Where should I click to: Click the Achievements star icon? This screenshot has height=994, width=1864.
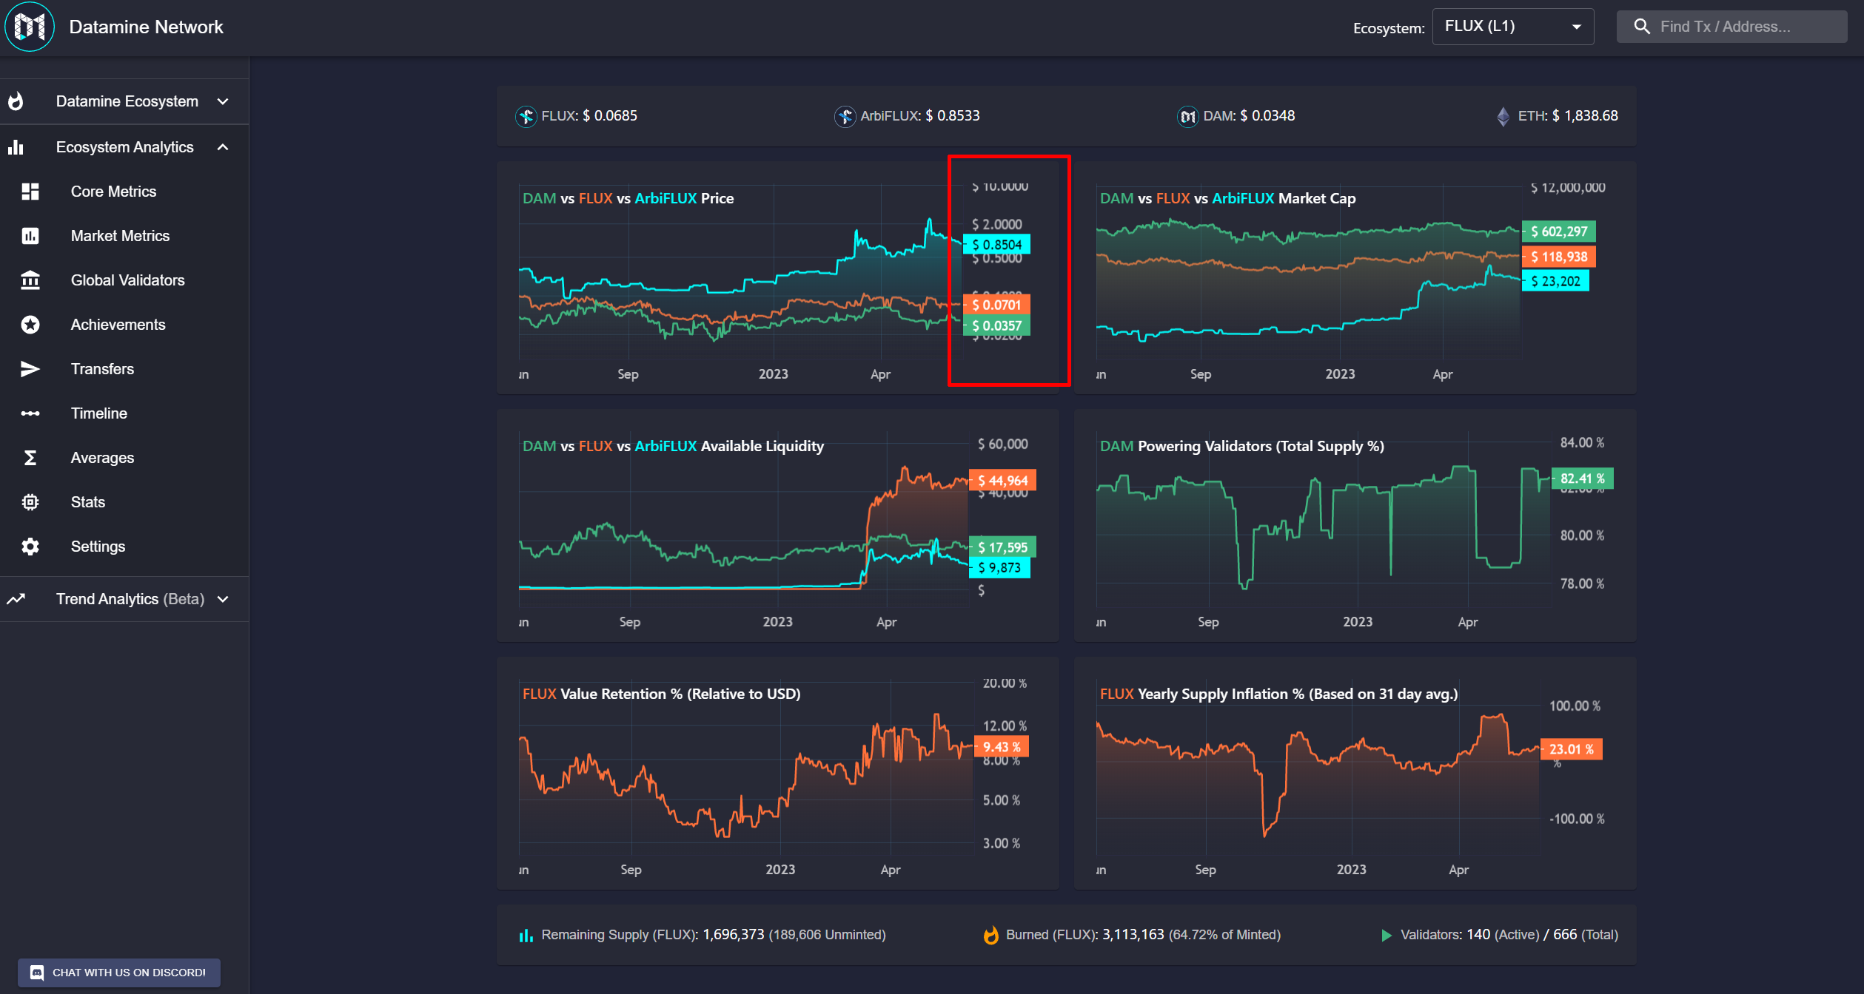pos(30,325)
